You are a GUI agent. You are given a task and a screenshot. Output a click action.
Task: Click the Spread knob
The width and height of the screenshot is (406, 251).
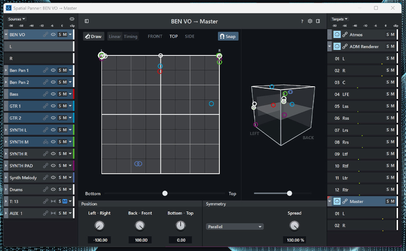point(294,226)
